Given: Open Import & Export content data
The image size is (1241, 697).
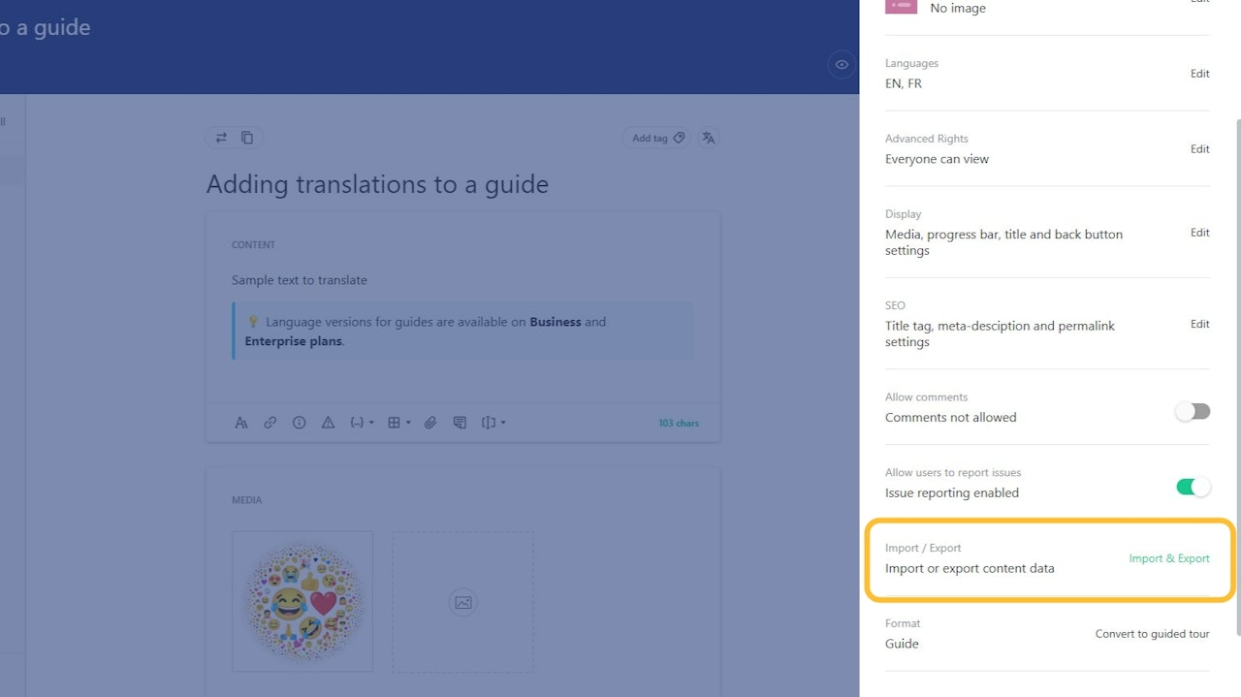Looking at the screenshot, I should [x=1169, y=558].
